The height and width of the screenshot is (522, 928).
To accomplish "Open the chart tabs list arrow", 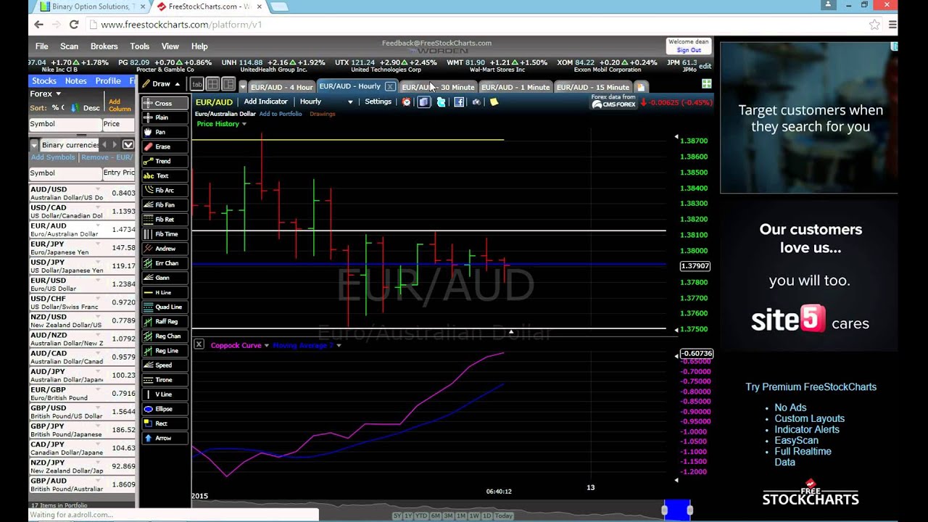I will (x=243, y=87).
